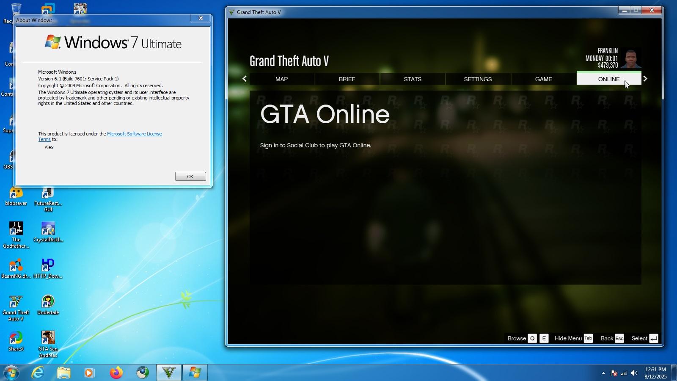This screenshot has height=381, width=677.
Task: Open Windows Media Player from taskbar
Action: 89,373
